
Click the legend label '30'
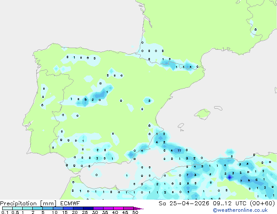[95, 212]
